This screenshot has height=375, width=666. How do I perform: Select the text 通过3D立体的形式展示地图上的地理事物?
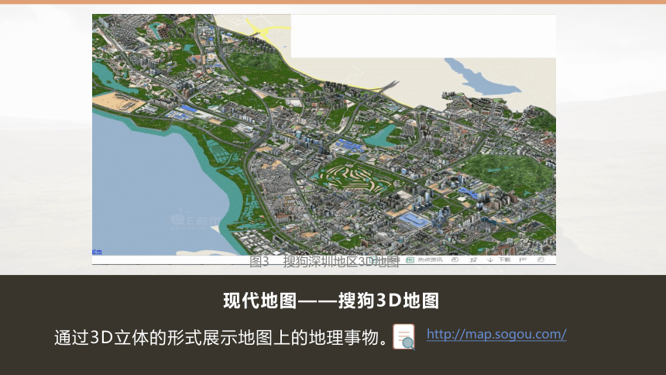[x=221, y=338]
